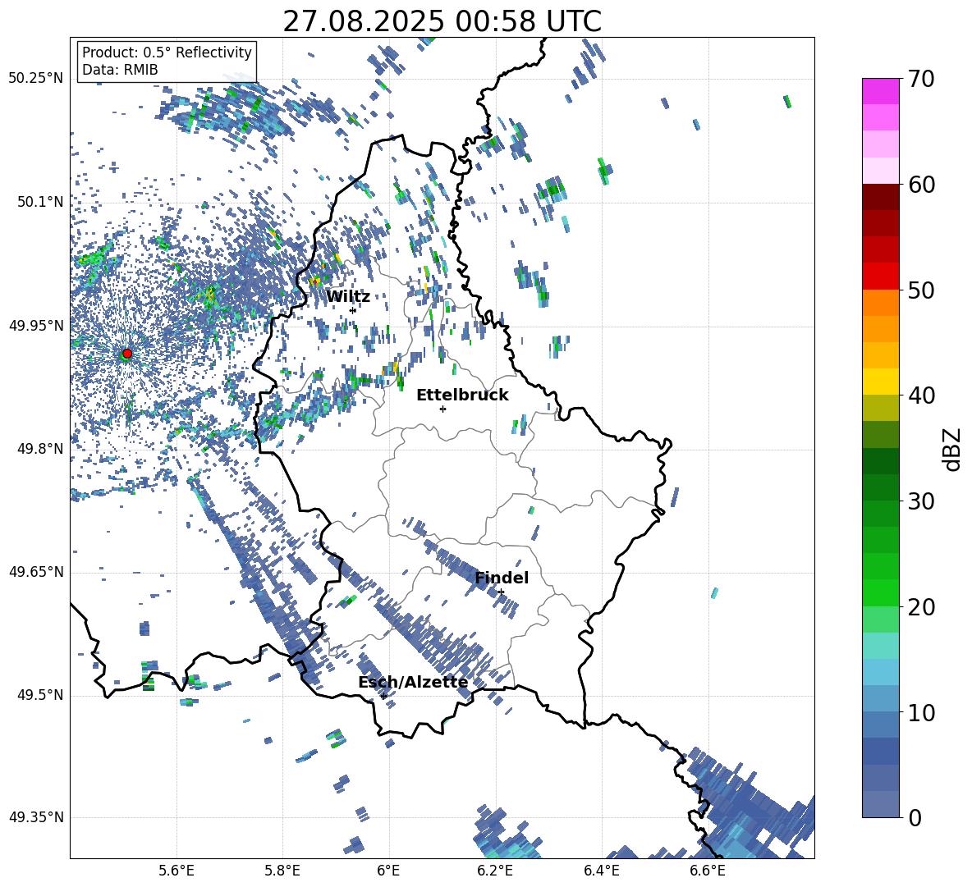Viewport: 972px width, 887px height.
Task: Click the colorbar 30 tick value
Action: point(922,501)
